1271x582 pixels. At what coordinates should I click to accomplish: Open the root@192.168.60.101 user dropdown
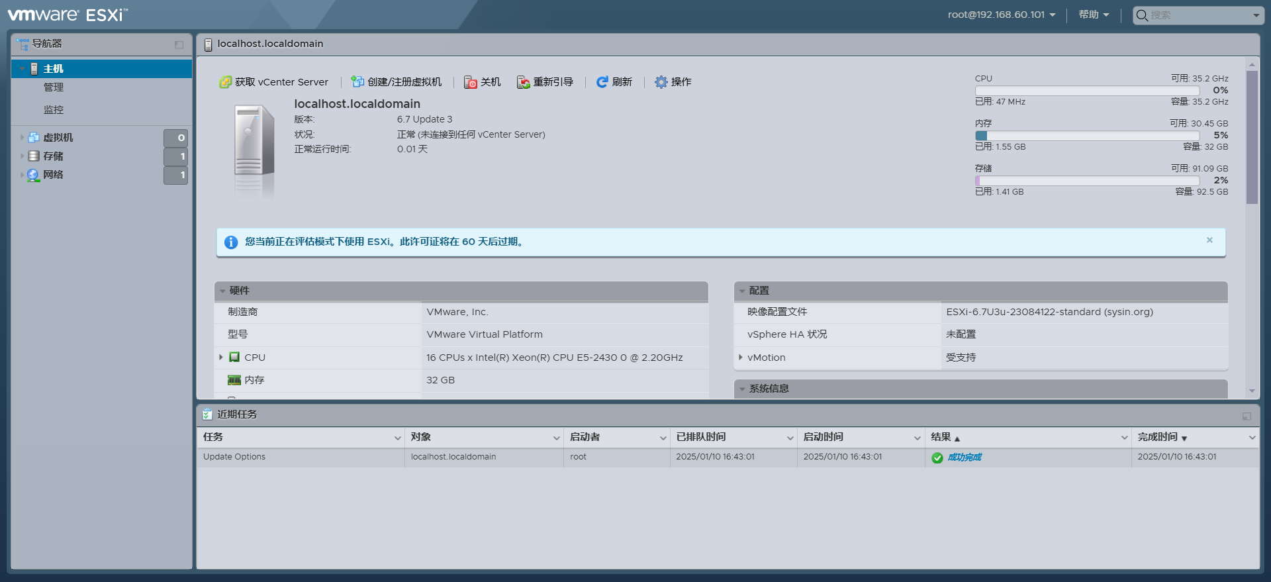click(x=1001, y=15)
